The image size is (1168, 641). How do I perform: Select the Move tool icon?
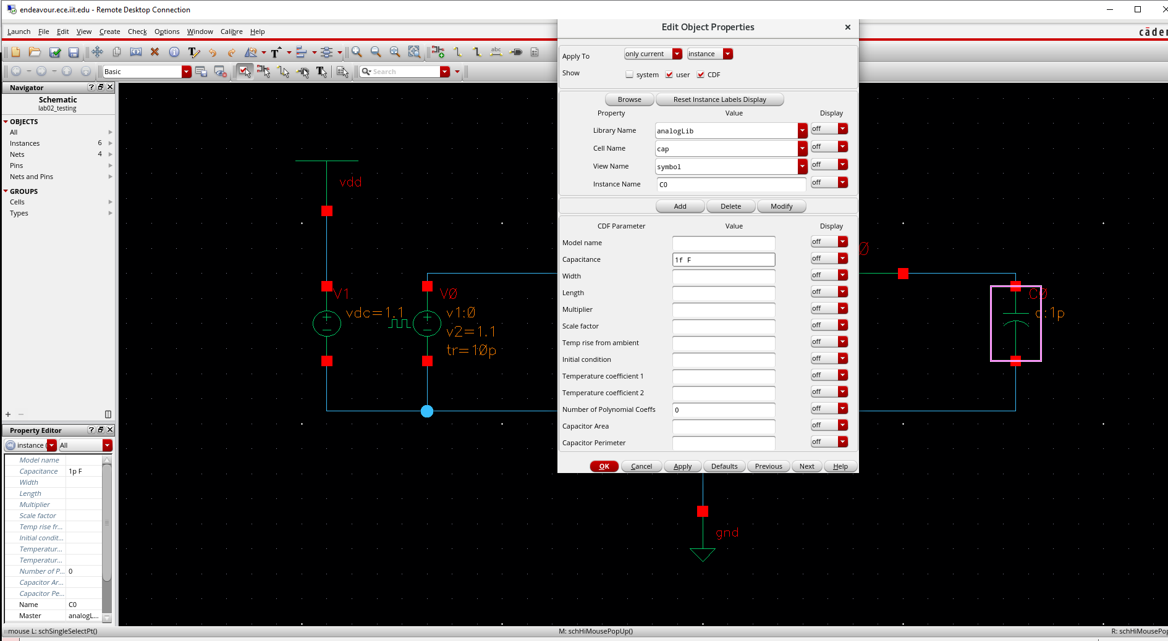tap(97, 52)
